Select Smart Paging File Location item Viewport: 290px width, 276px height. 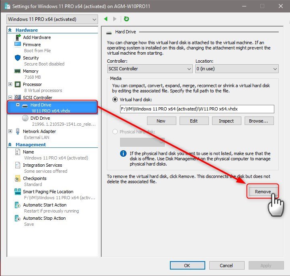click(48, 192)
